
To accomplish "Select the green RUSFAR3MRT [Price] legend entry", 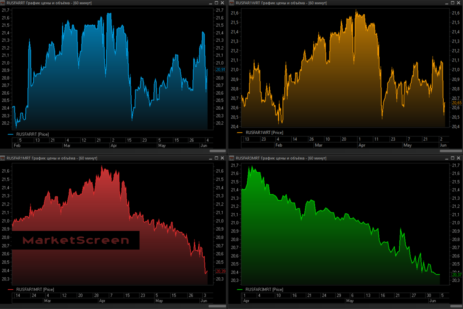I will [260, 289].
